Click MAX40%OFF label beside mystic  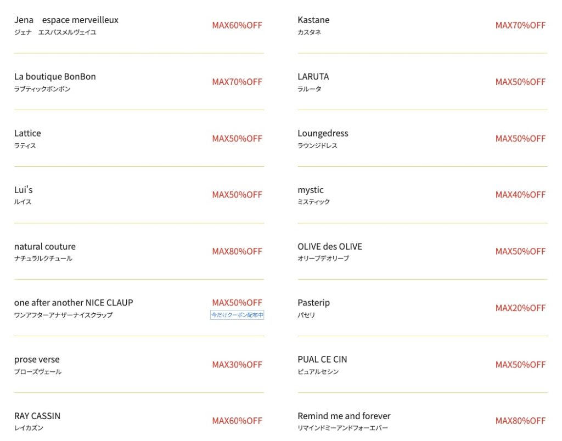[x=520, y=195]
